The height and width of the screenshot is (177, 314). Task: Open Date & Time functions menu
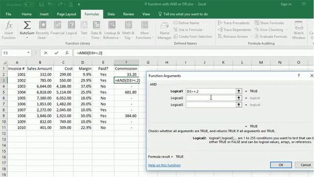pyautogui.click(x=96, y=30)
